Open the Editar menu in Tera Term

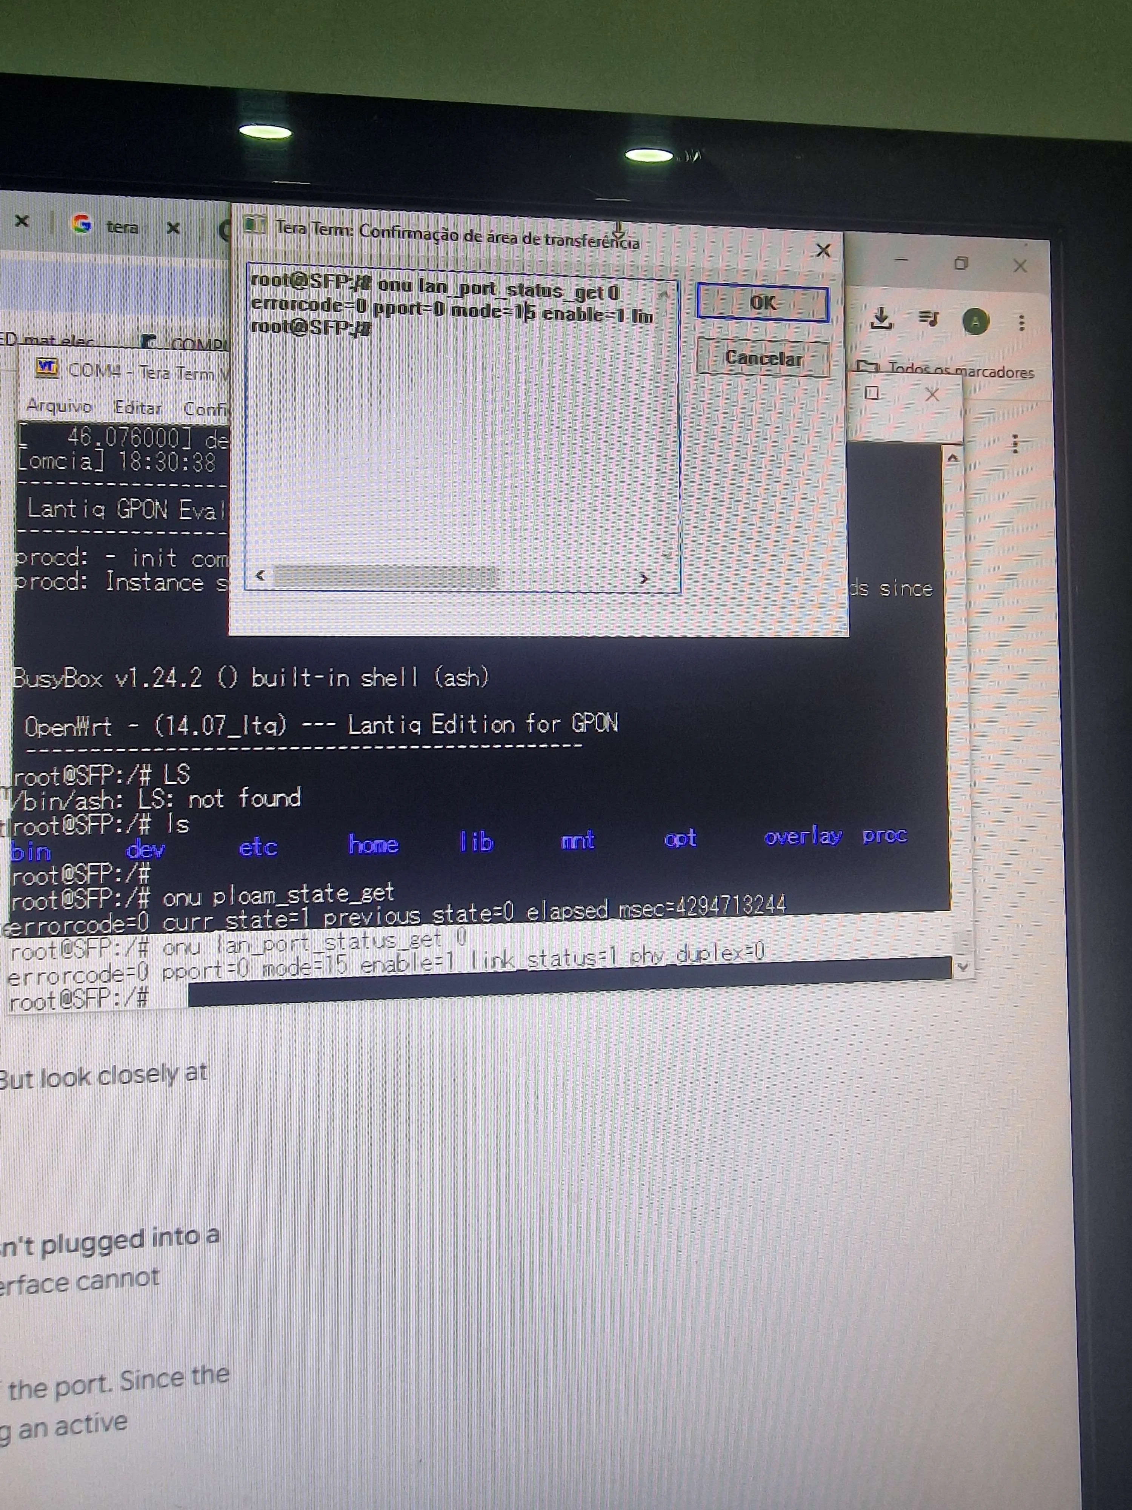pyautogui.click(x=137, y=408)
